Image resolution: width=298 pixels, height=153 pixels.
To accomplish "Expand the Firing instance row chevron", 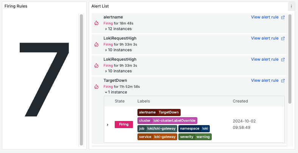I will point(108,125).
